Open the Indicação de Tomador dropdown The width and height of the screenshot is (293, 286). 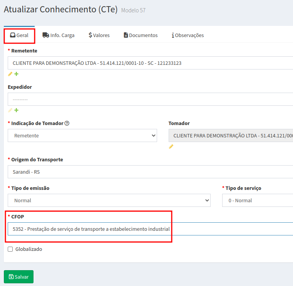[x=82, y=136]
